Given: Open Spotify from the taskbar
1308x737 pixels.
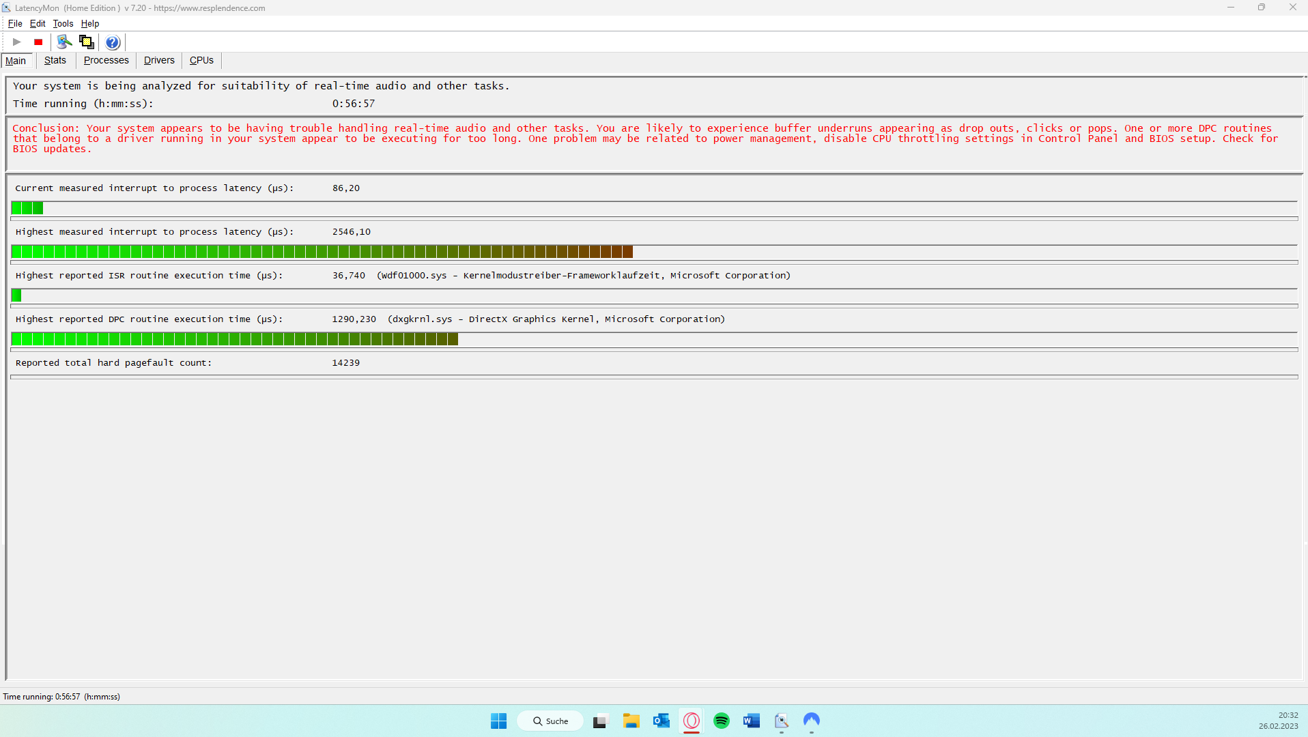Looking at the screenshot, I should [x=721, y=721].
